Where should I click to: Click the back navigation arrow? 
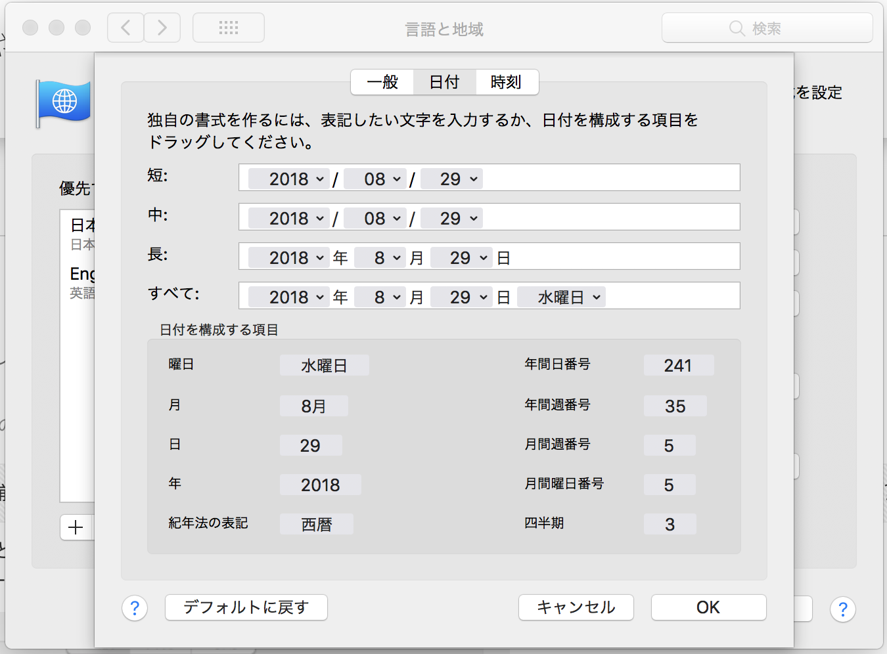(x=125, y=28)
